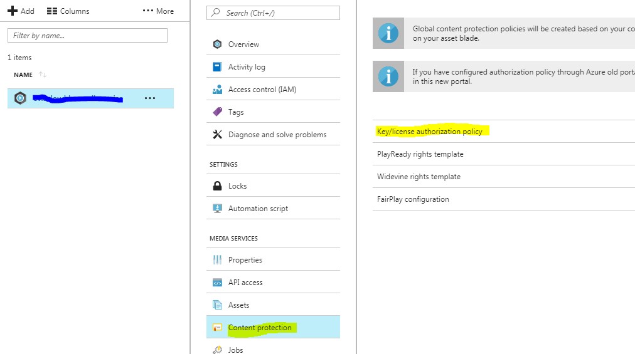Click the SETTINGS section heading
635x354 pixels.
(223, 164)
